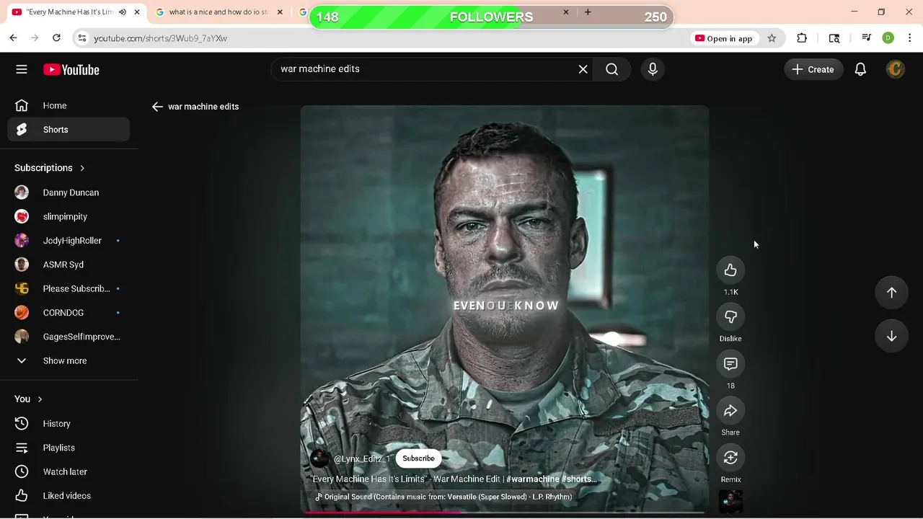This screenshot has height=519, width=923.
Task: Go to Home in sidebar
Action: click(69, 105)
